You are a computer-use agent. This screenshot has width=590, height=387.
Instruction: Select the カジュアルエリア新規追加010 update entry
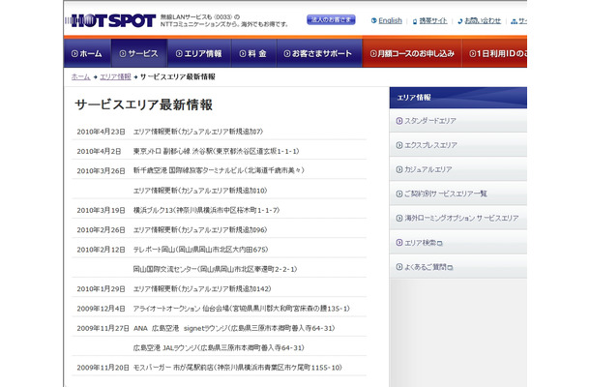pos(200,191)
